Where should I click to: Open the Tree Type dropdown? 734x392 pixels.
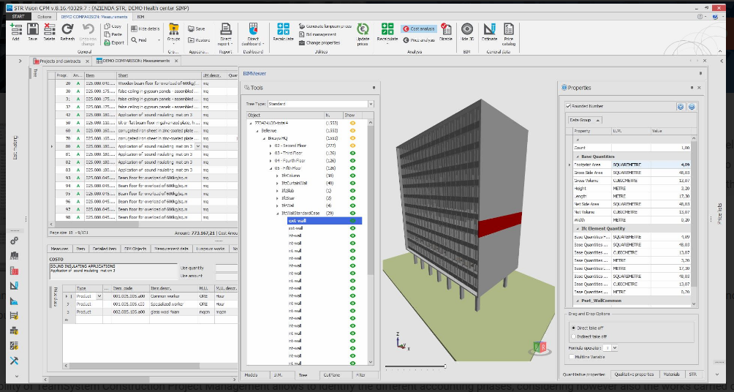(371, 104)
